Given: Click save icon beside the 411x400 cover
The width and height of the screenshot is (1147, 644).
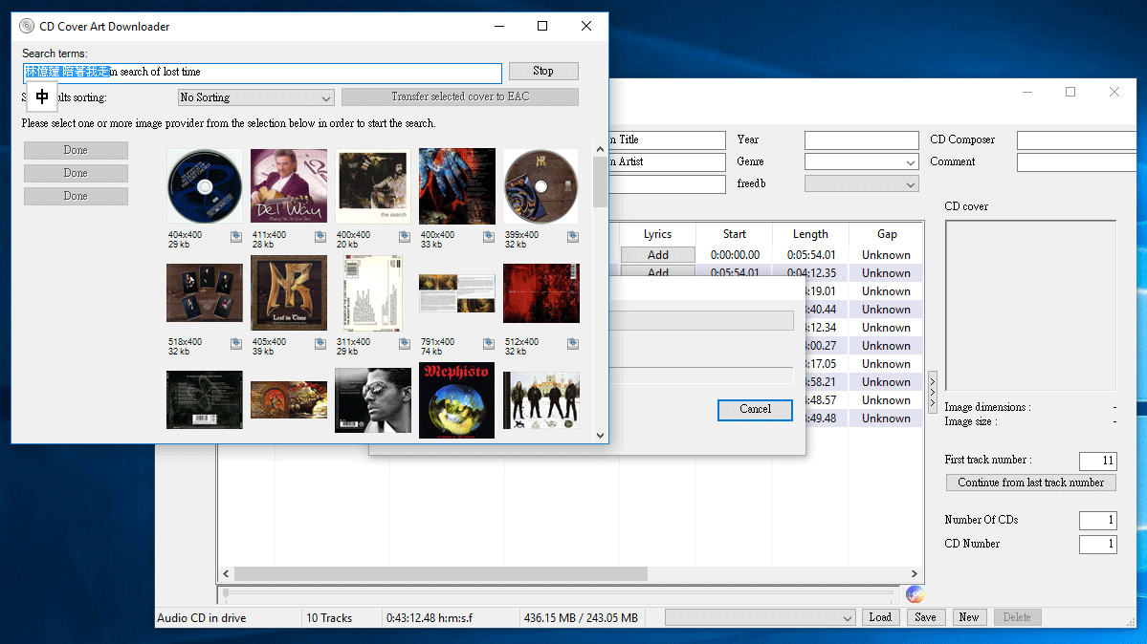Looking at the screenshot, I should pyautogui.click(x=320, y=237).
